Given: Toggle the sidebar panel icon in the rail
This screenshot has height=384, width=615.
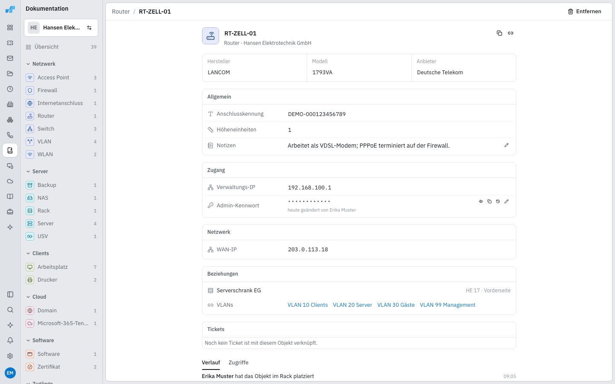Looking at the screenshot, I should [10, 294].
